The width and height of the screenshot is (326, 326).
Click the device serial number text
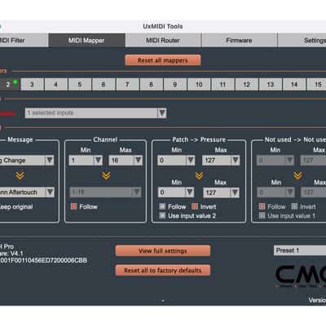point(43,260)
